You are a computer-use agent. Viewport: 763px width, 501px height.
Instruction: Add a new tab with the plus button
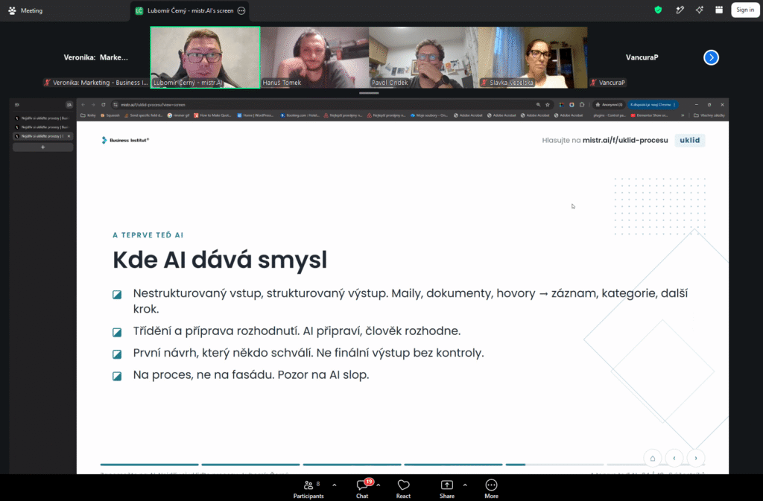pyautogui.click(x=42, y=147)
